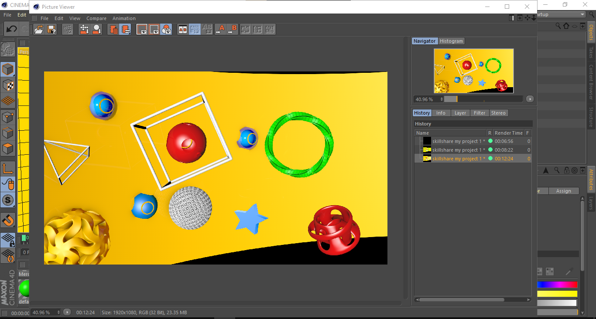The height and width of the screenshot is (319, 596).
Task: Click the round arrow button in status bar
Action: coord(67,312)
